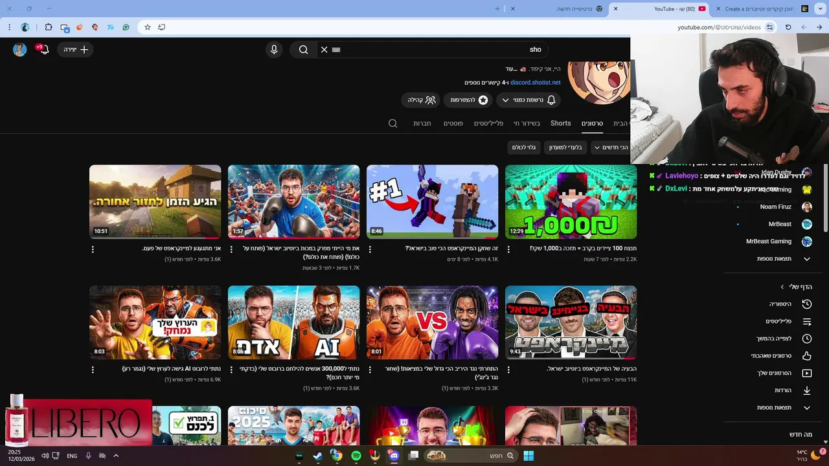The height and width of the screenshot is (466, 829).
Task: Click the Community button
Action: tap(421, 100)
